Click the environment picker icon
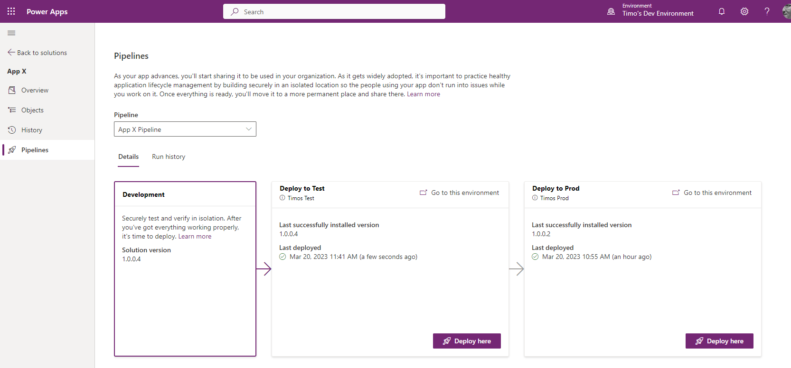 611,11
